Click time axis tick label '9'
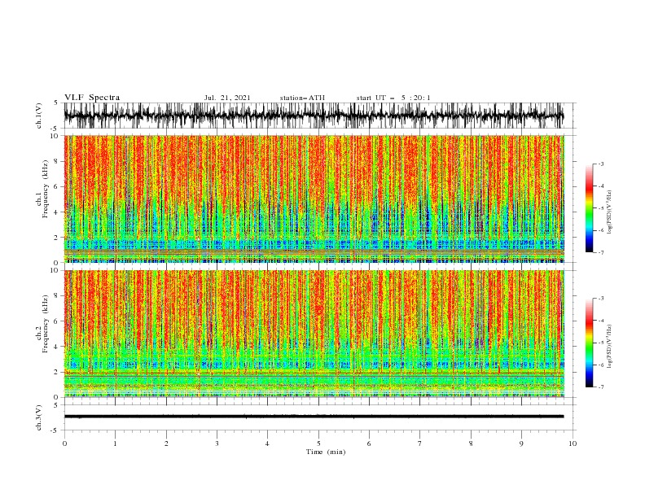The image size is (645, 498). click(521, 443)
